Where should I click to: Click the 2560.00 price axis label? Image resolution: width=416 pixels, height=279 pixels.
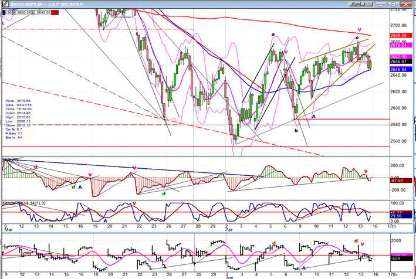pos(398,141)
